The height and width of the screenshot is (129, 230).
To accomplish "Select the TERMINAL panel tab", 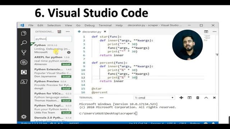I will (x=86, y=98).
